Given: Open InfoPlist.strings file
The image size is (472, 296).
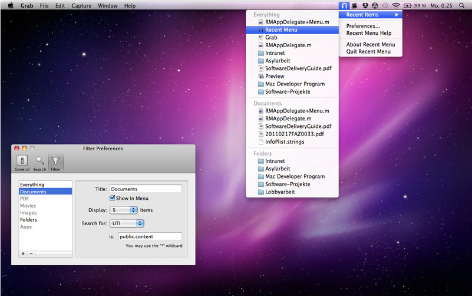Looking at the screenshot, I should click(x=292, y=142).
